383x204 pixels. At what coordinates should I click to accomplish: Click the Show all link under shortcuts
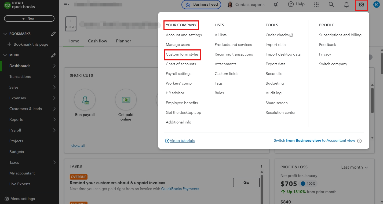(78, 146)
